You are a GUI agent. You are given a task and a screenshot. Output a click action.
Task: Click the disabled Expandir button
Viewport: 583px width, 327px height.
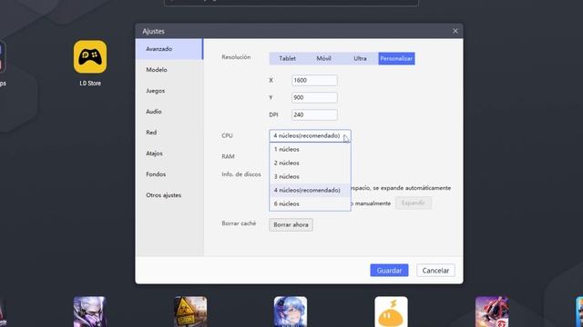414,203
